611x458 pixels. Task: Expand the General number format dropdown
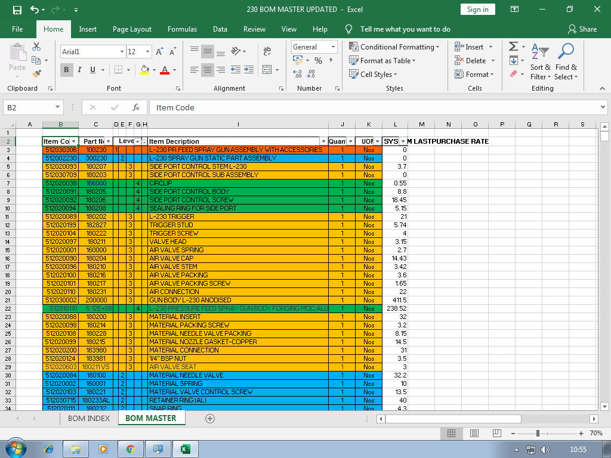[333, 47]
